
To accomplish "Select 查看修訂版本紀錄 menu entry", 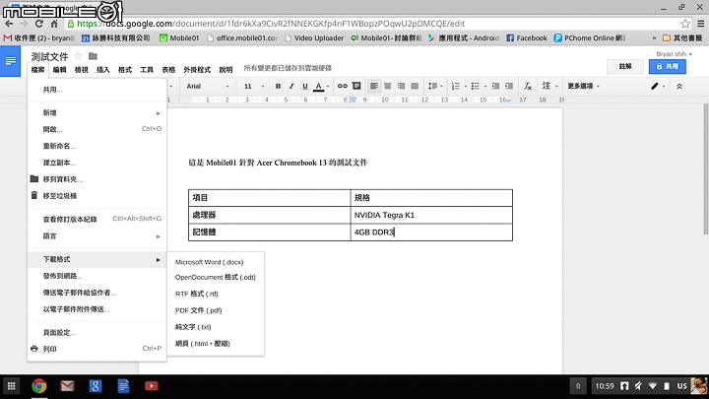I will point(97,219).
